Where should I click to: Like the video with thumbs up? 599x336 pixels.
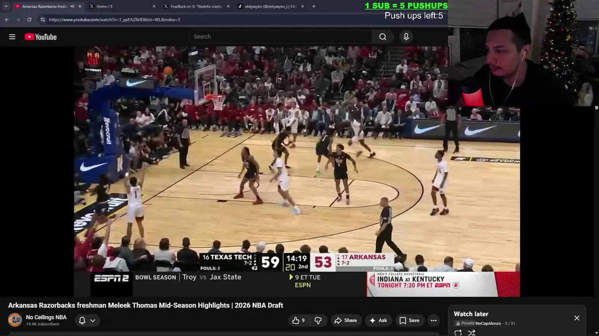298,321
